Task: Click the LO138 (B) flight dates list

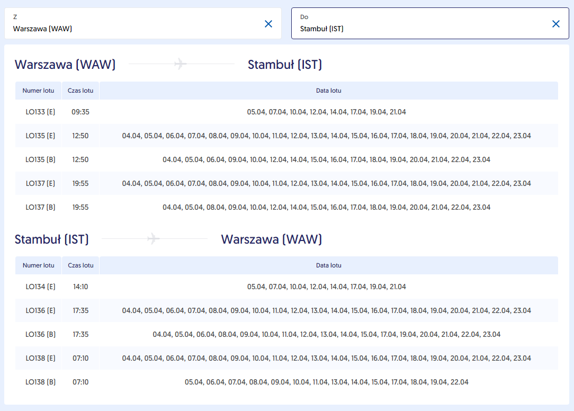Action: [x=327, y=382]
